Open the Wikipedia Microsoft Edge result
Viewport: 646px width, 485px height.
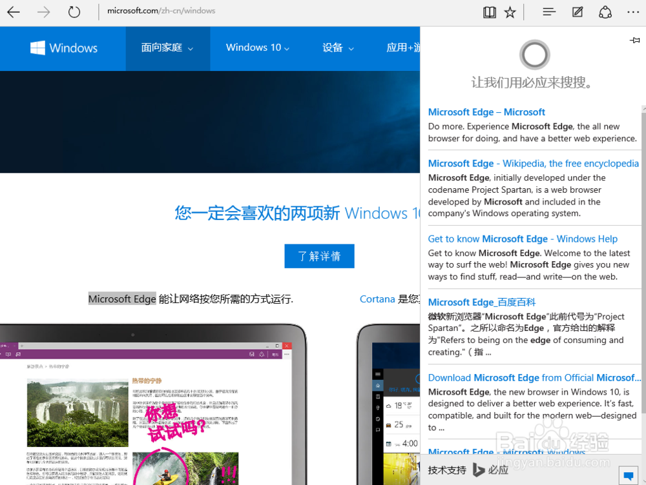pyautogui.click(x=533, y=163)
